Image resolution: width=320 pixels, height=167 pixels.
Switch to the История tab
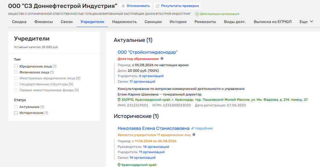pyautogui.click(x=178, y=22)
